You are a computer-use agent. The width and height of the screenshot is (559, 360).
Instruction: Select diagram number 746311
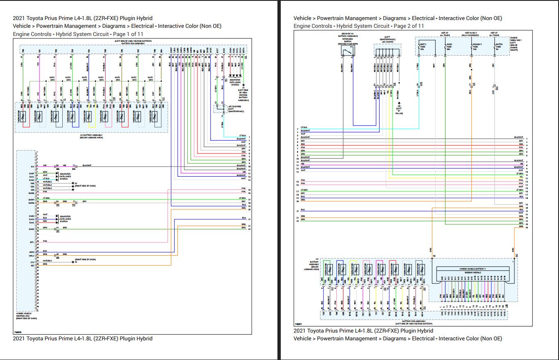click(298, 323)
